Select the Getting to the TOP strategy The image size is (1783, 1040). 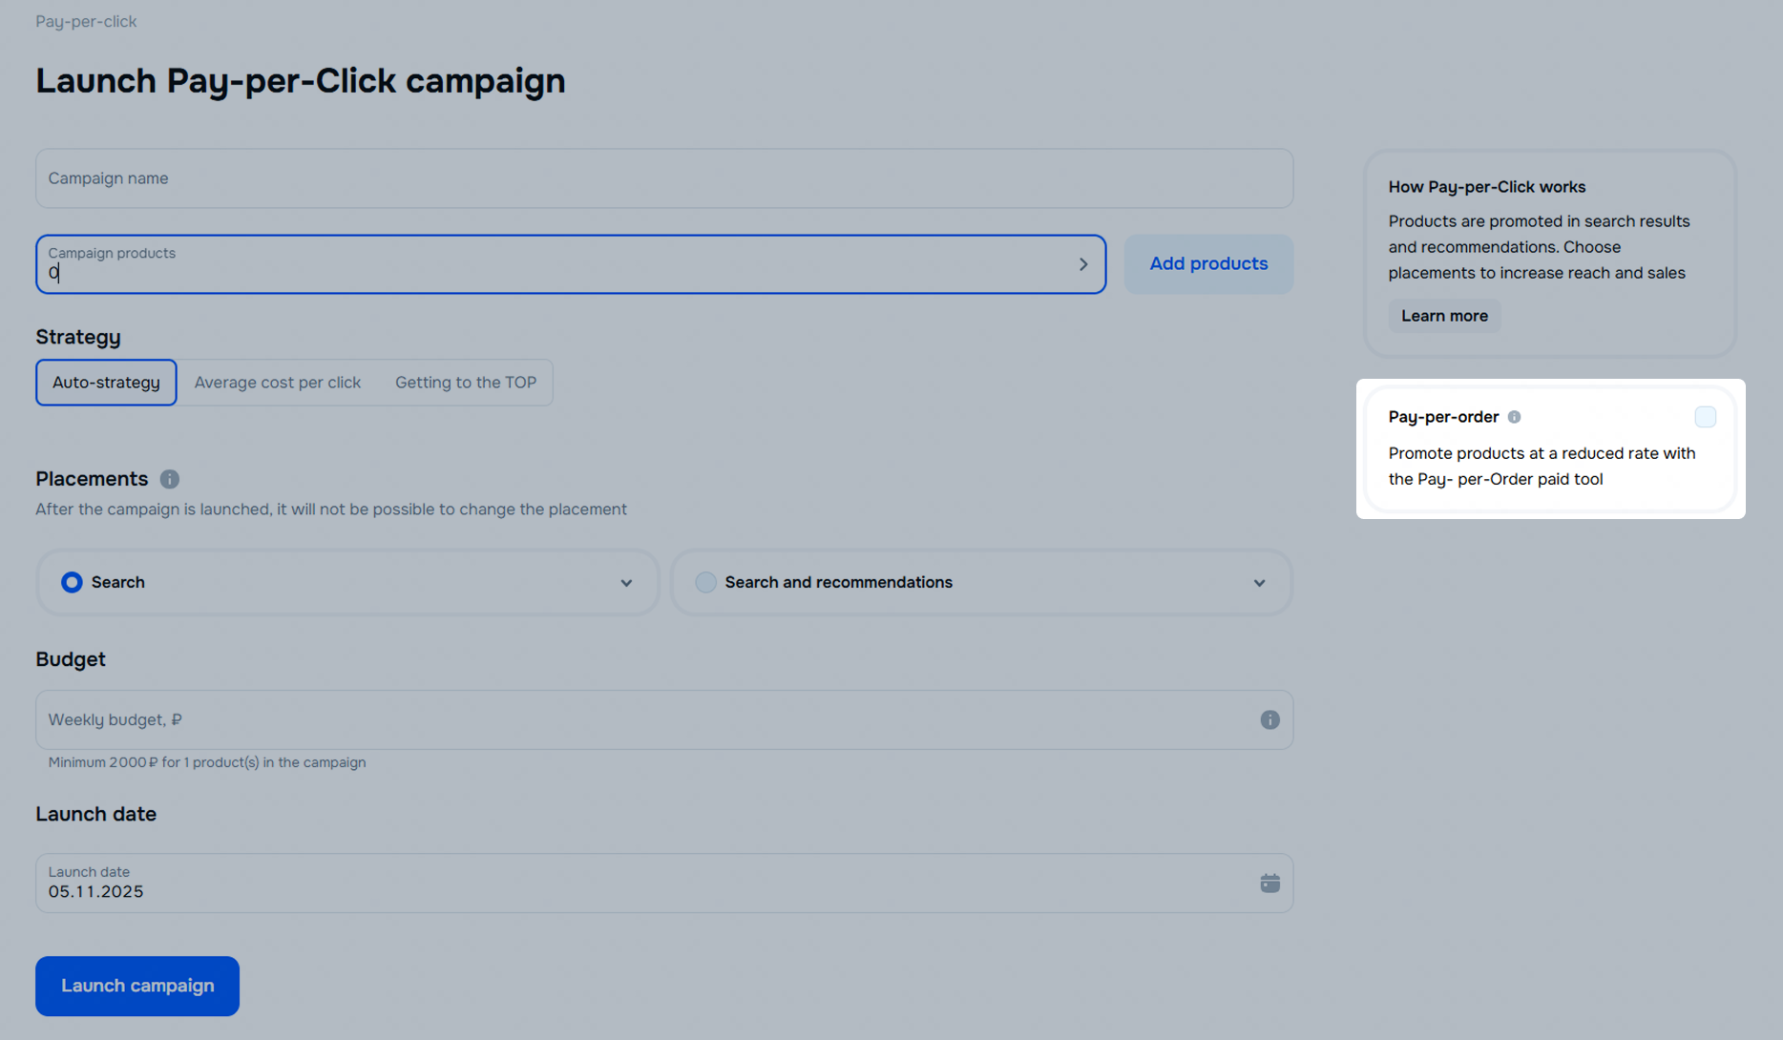pyautogui.click(x=466, y=383)
